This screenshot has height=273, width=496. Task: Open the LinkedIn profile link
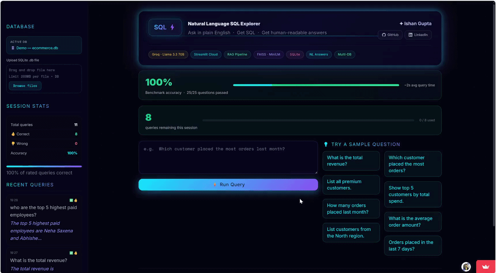418,35
